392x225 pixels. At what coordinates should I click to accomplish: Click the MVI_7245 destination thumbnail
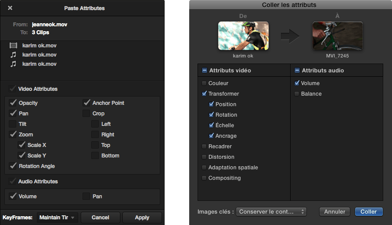tap(338, 36)
